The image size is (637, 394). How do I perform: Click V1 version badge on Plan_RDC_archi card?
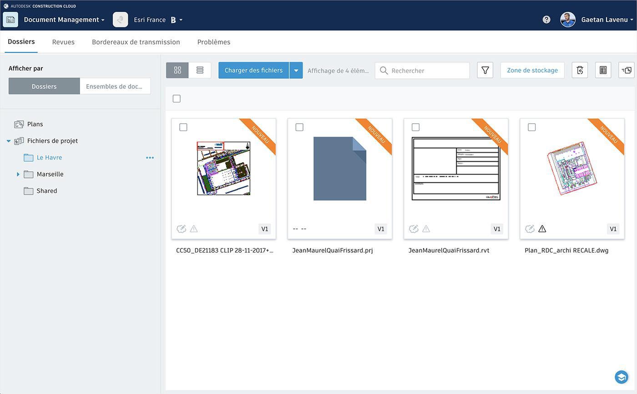(613, 229)
